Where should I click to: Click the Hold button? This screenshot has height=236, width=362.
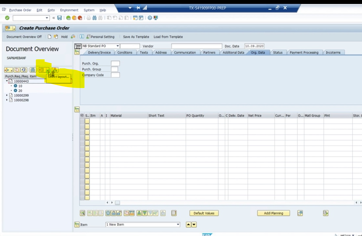[64, 37]
